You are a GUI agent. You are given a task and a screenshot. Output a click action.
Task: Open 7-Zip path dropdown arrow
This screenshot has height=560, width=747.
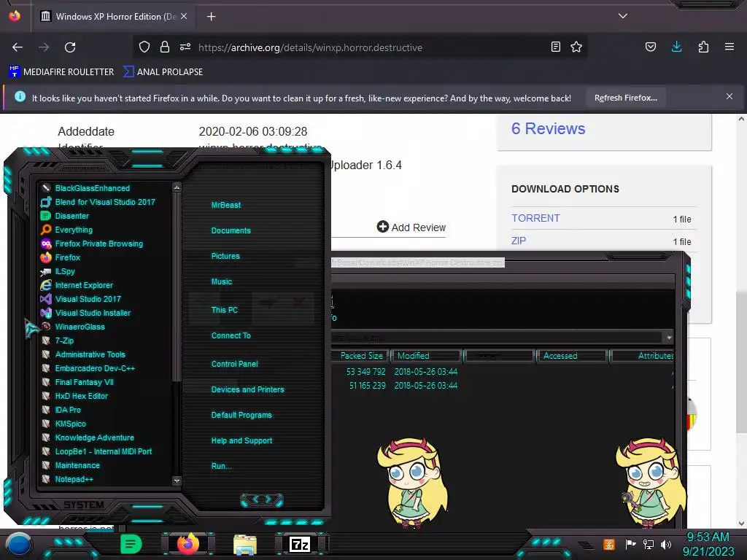tap(669, 338)
